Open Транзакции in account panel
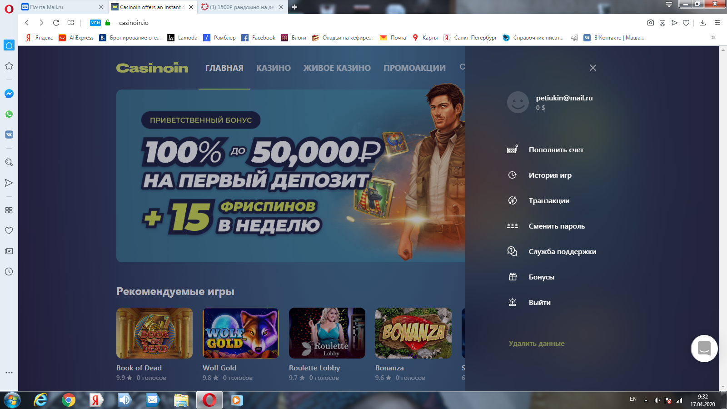Screen dimensions: 727x409 coord(549,201)
